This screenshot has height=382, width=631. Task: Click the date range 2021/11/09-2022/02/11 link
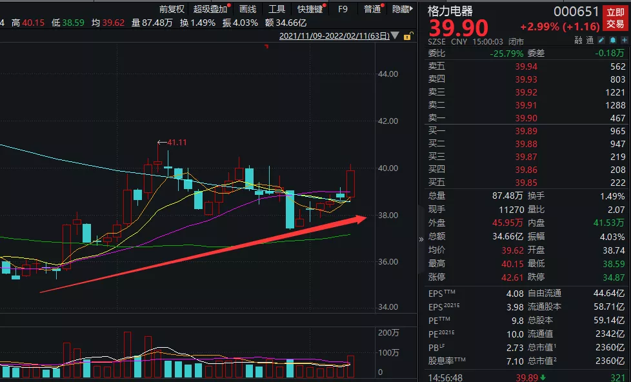pyautogui.click(x=334, y=36)
